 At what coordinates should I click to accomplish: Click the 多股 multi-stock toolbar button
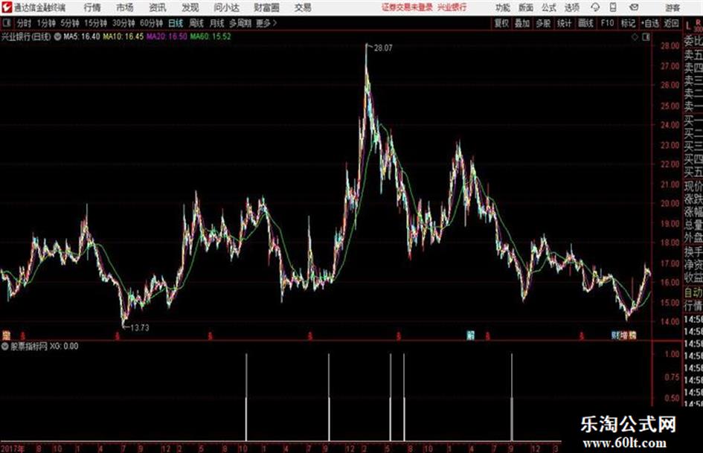pyautogui.click(x=543, y=23)
